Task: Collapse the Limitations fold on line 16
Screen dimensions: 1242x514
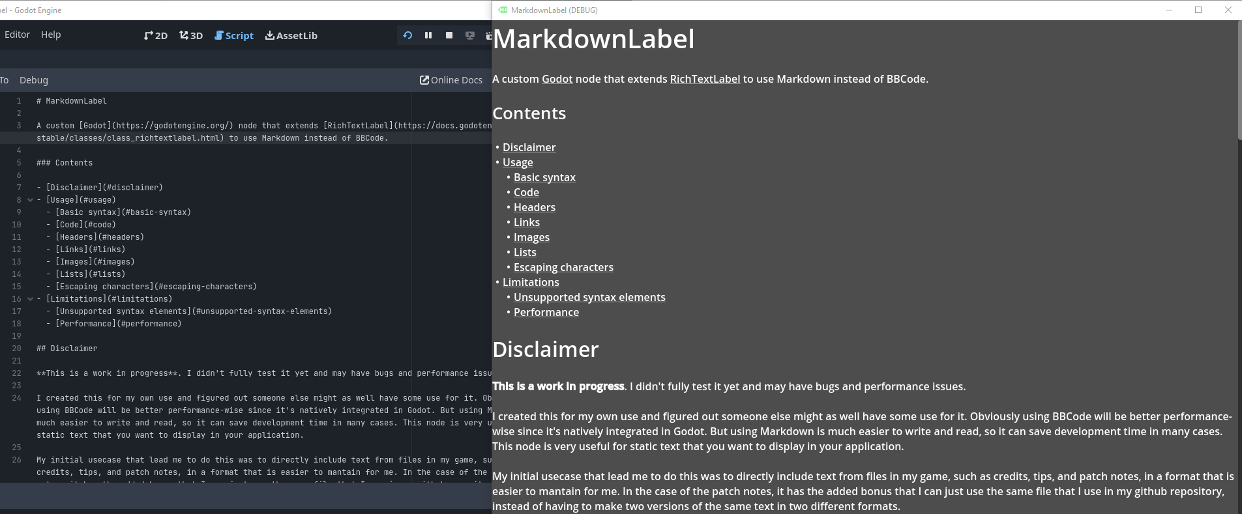Action: 30,299
